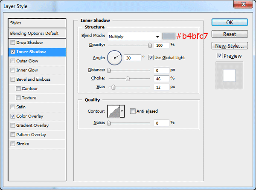Screen dimensions: 256x190
Task: Click the style preview thumbnail
Action: pyautogui.click(x=230, y=75)
